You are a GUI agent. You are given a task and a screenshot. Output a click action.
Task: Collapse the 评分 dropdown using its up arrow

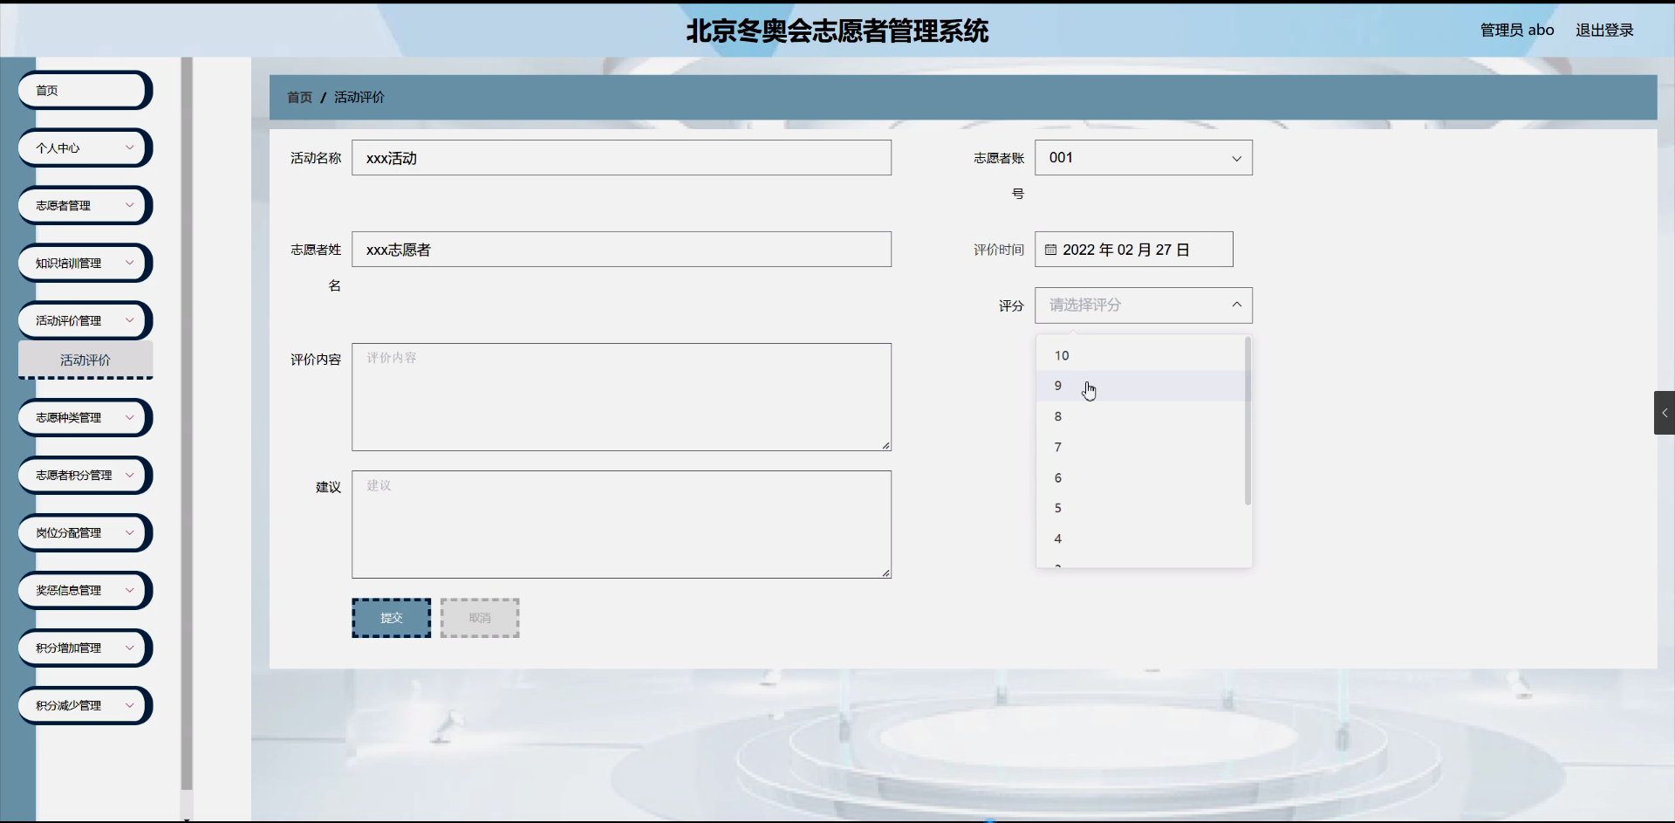1235,305
